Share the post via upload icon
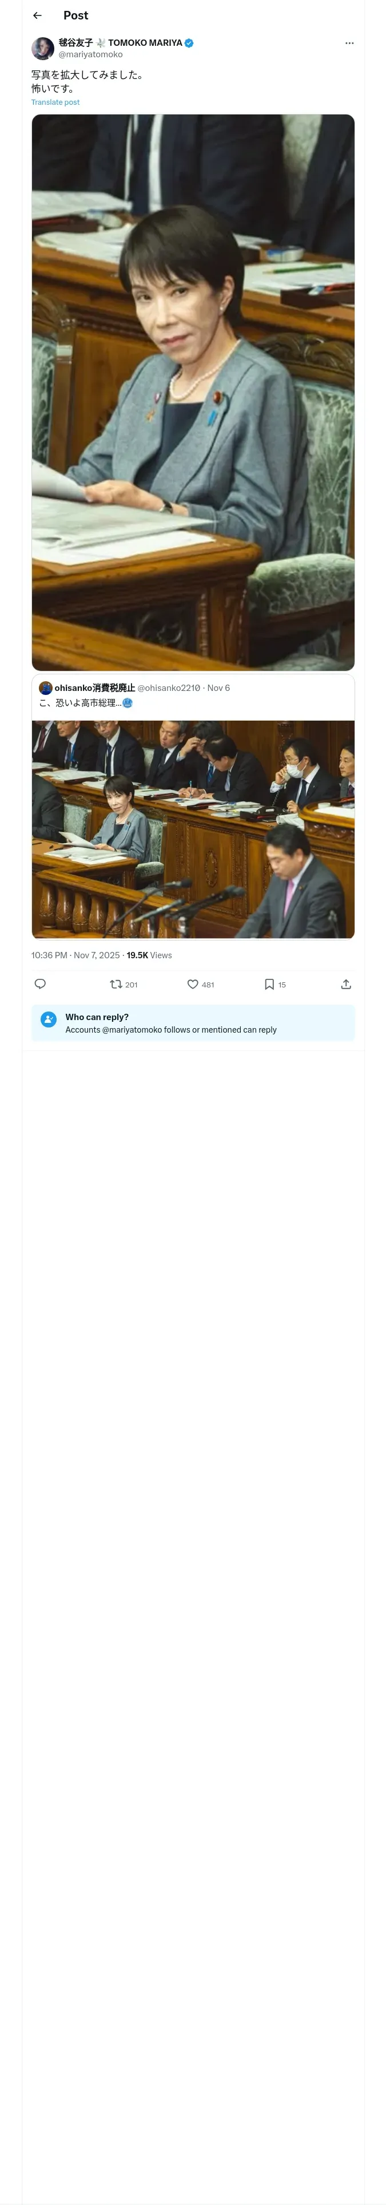Viewport: 386px width, 2205px height. [x=346, y=985]
